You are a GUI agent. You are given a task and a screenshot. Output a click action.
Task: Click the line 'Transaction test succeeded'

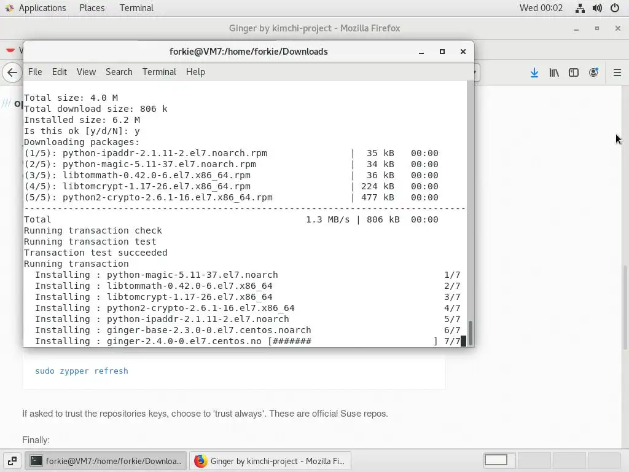click(95, 253)
